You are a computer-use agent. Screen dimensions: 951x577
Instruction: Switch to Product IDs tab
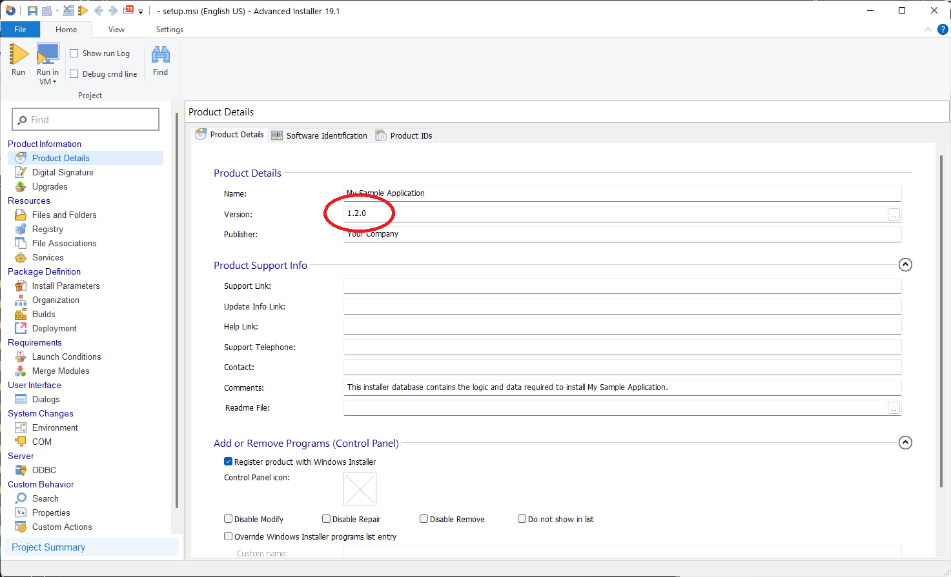pyautogui.click(x=404, y=135)
